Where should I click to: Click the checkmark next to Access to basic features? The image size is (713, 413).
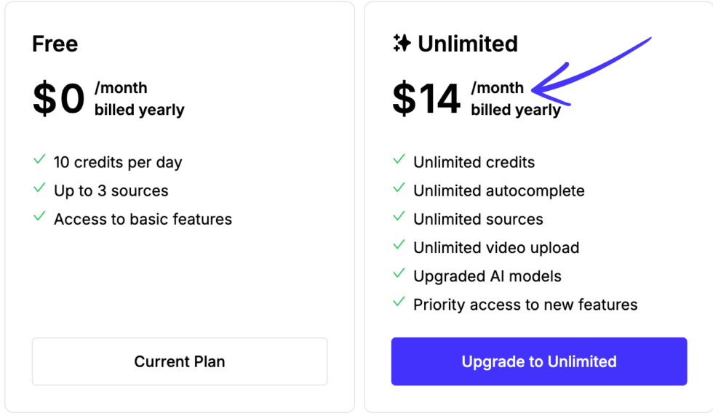(x=39, y=217)
